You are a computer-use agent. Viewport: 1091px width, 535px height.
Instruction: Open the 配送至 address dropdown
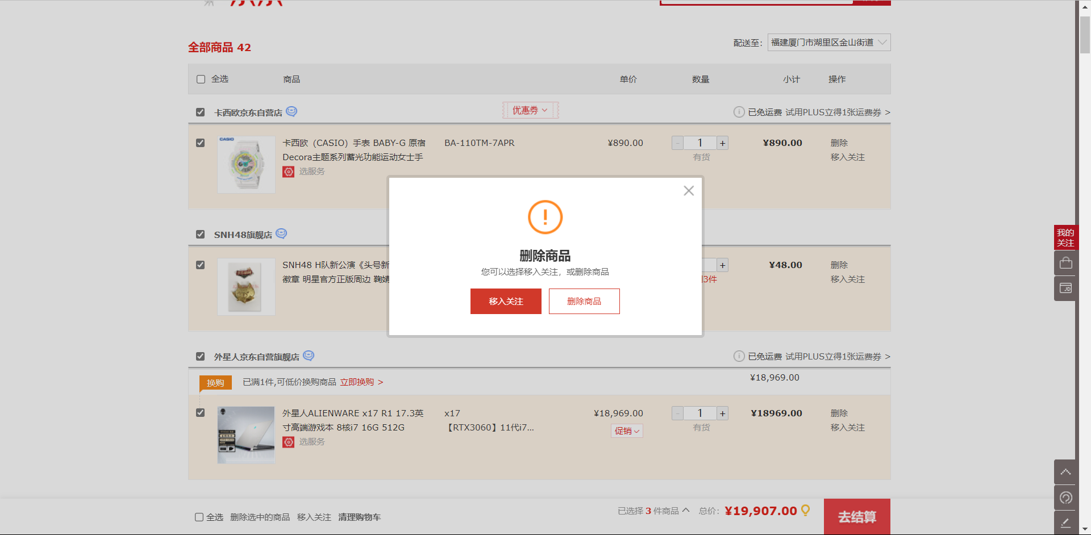829,43
